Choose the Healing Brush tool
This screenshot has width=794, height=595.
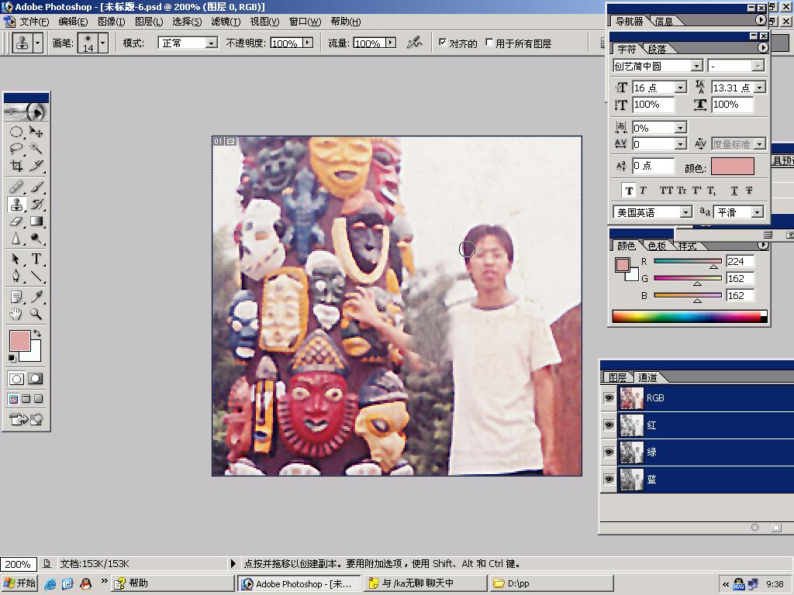coord(16,187)
